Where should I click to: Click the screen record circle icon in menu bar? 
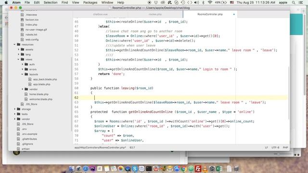point(149,2)
